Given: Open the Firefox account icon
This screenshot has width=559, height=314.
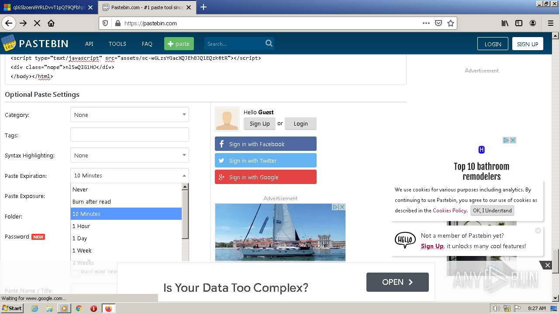Looking at the screenshot, I should click(x=533, y=23).
